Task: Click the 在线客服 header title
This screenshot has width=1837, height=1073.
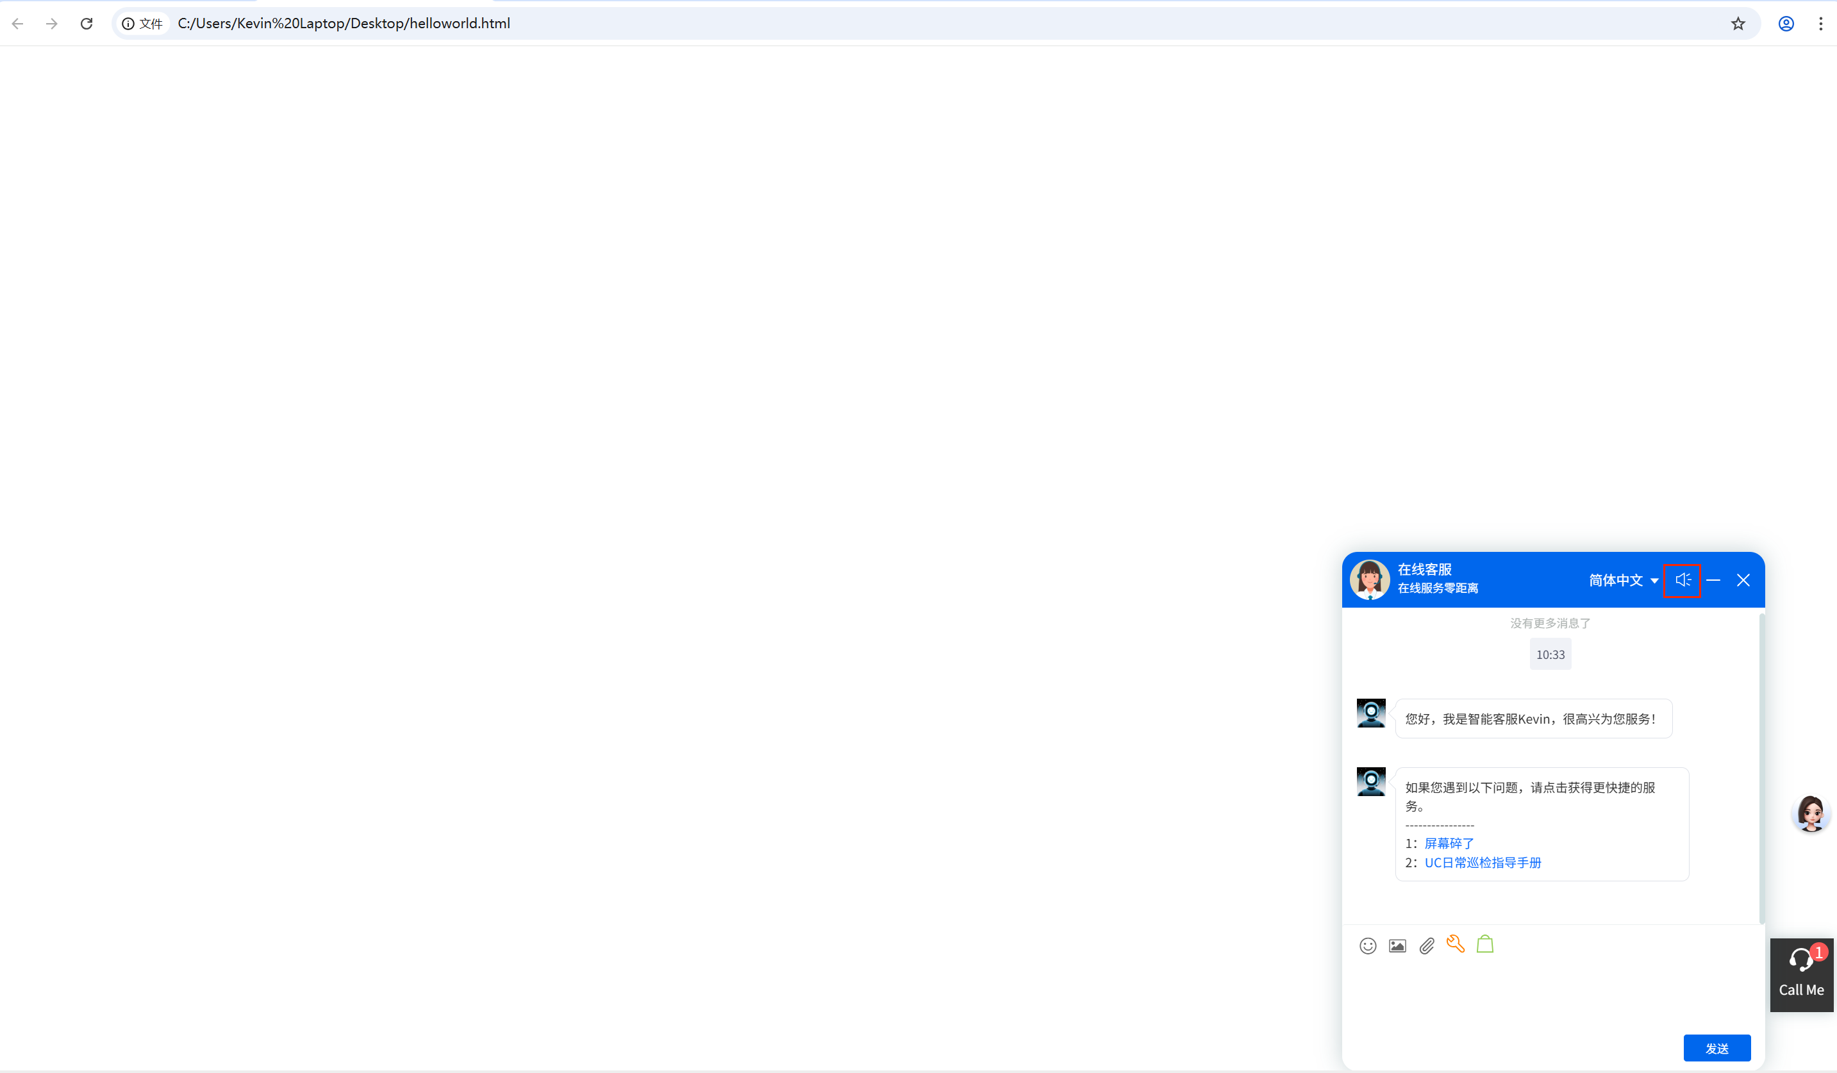Action: [1424, 569]
